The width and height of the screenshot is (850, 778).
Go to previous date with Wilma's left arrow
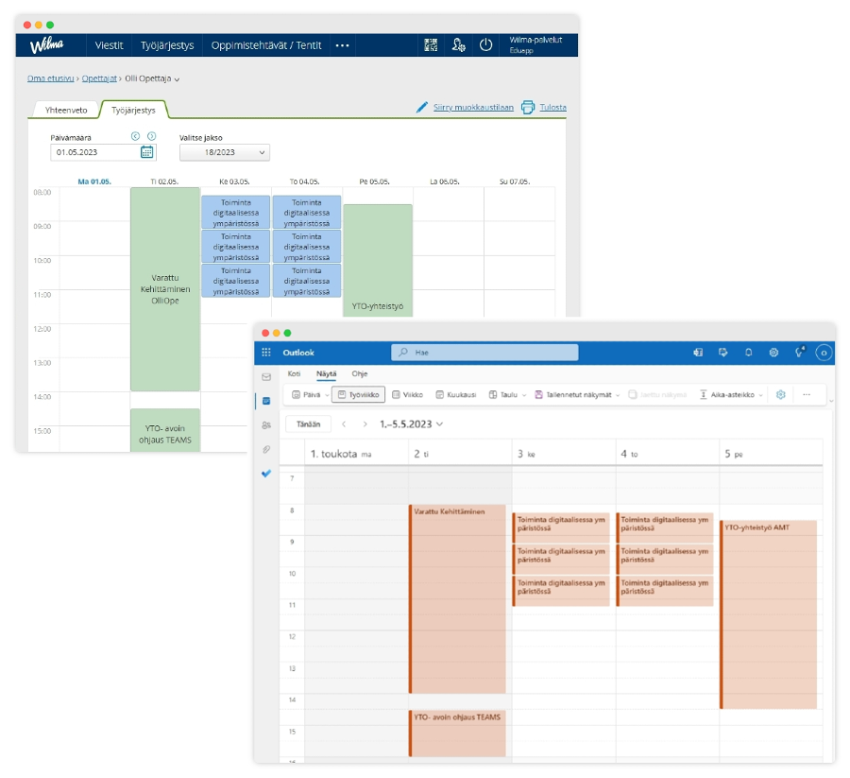click(x=135, y=136)
